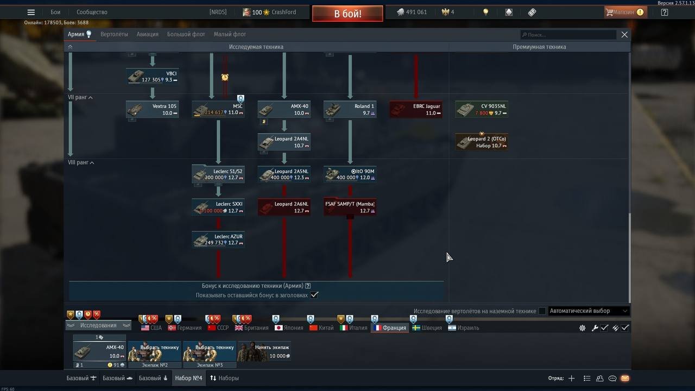Select the Leclerc AZUR vehicle
Screen dimensions: 695x391
tap(218, 240)
